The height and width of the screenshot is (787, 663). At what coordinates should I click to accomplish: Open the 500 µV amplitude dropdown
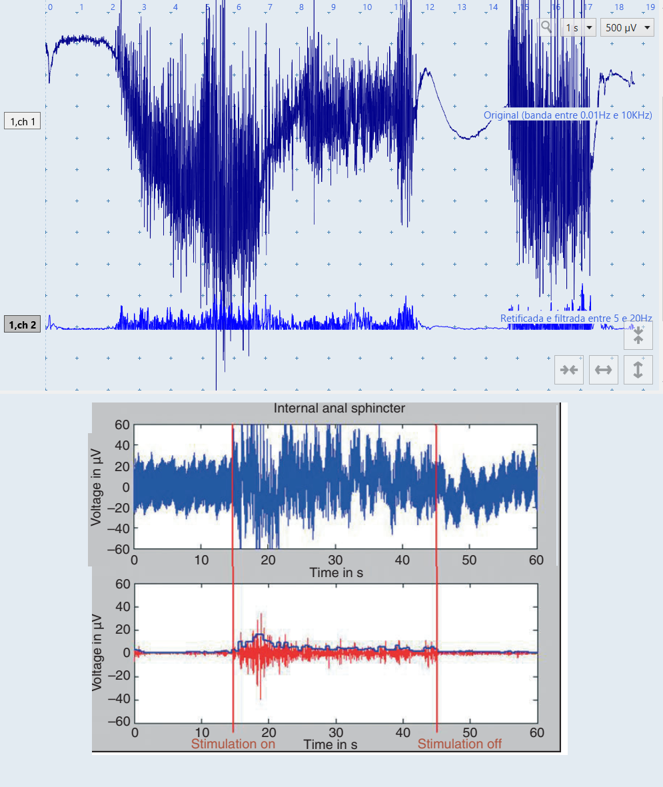[628, 27]
